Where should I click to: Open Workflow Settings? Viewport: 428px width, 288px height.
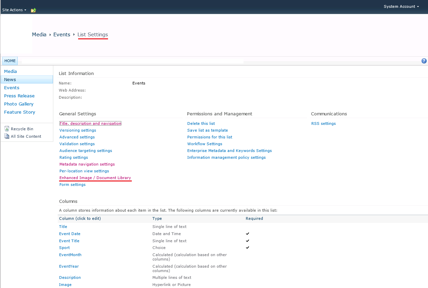point(204,144)
